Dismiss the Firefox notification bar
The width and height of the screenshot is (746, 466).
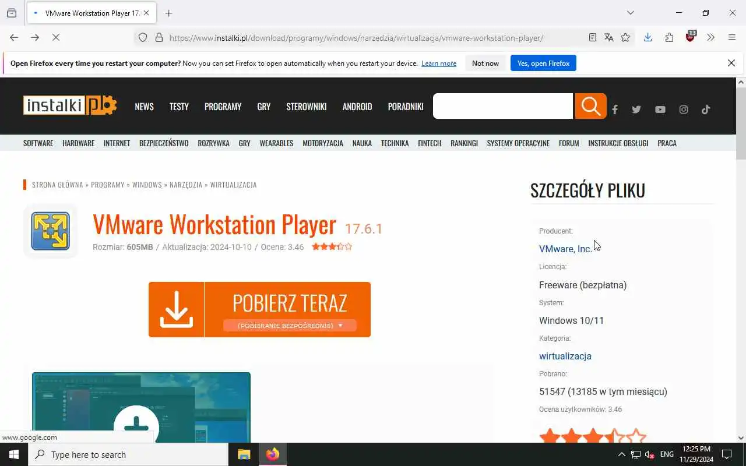click(x=731, y=63)
